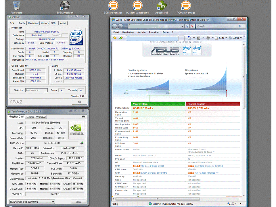Click the ASUS sponsor banner logo
This screenshot has width=276, height=207.
[165, 51]
